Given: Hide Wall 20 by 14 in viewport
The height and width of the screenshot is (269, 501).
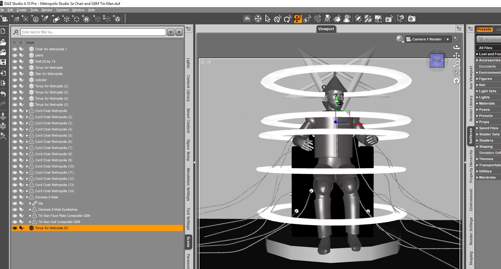Looking at the screenshot, I should [x=15, y=61].
